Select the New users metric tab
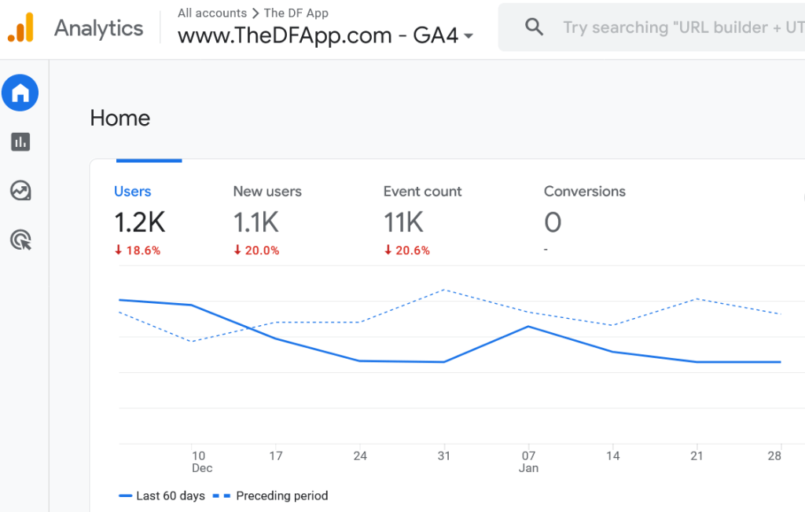Viewport: 805px width, 512px height. pyautogui.click(x=267, y=192)
